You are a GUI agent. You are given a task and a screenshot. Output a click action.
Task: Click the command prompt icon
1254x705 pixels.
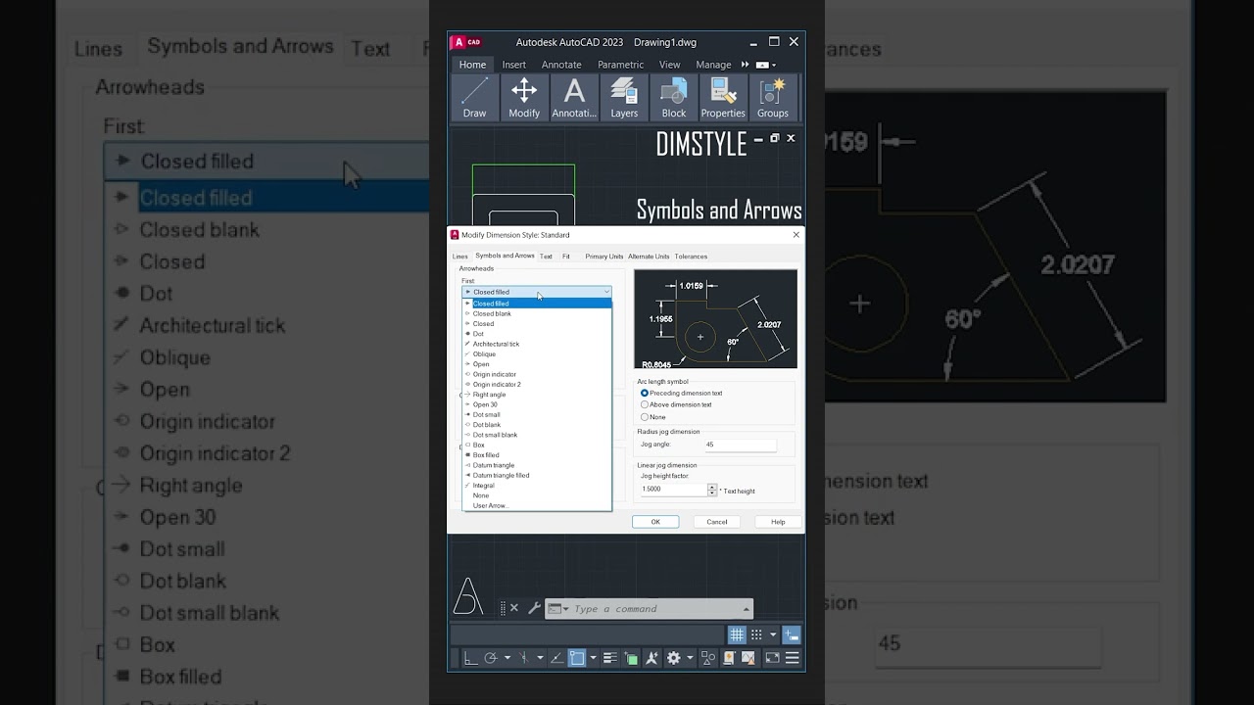coord(555,608)
